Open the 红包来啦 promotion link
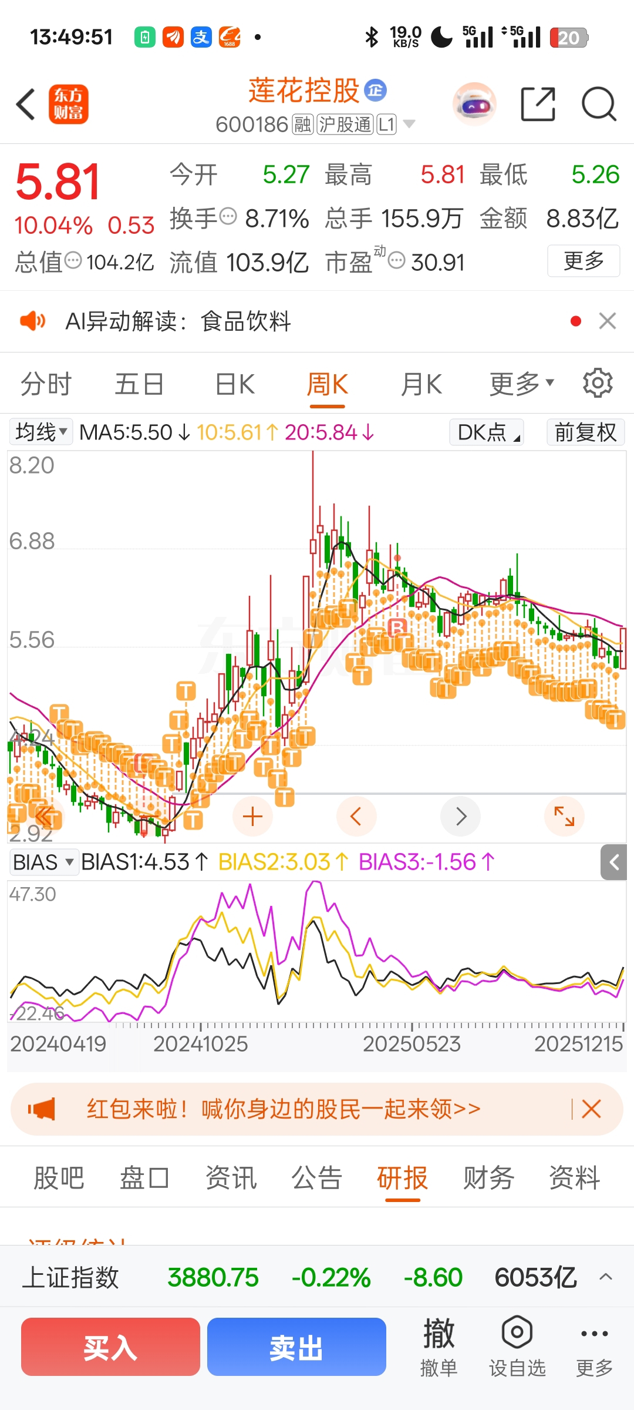This screenshot has width=634, height=1410. (284, 1109)
